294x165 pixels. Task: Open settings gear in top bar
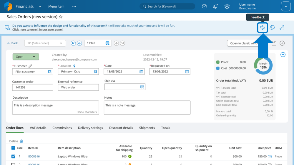point(227,6)
